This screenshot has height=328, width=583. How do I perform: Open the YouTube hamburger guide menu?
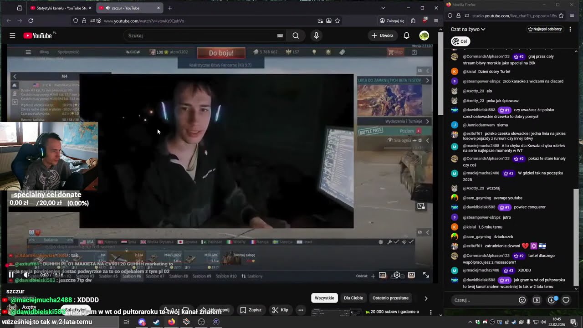pyautogui.click(x=12, y=36)
